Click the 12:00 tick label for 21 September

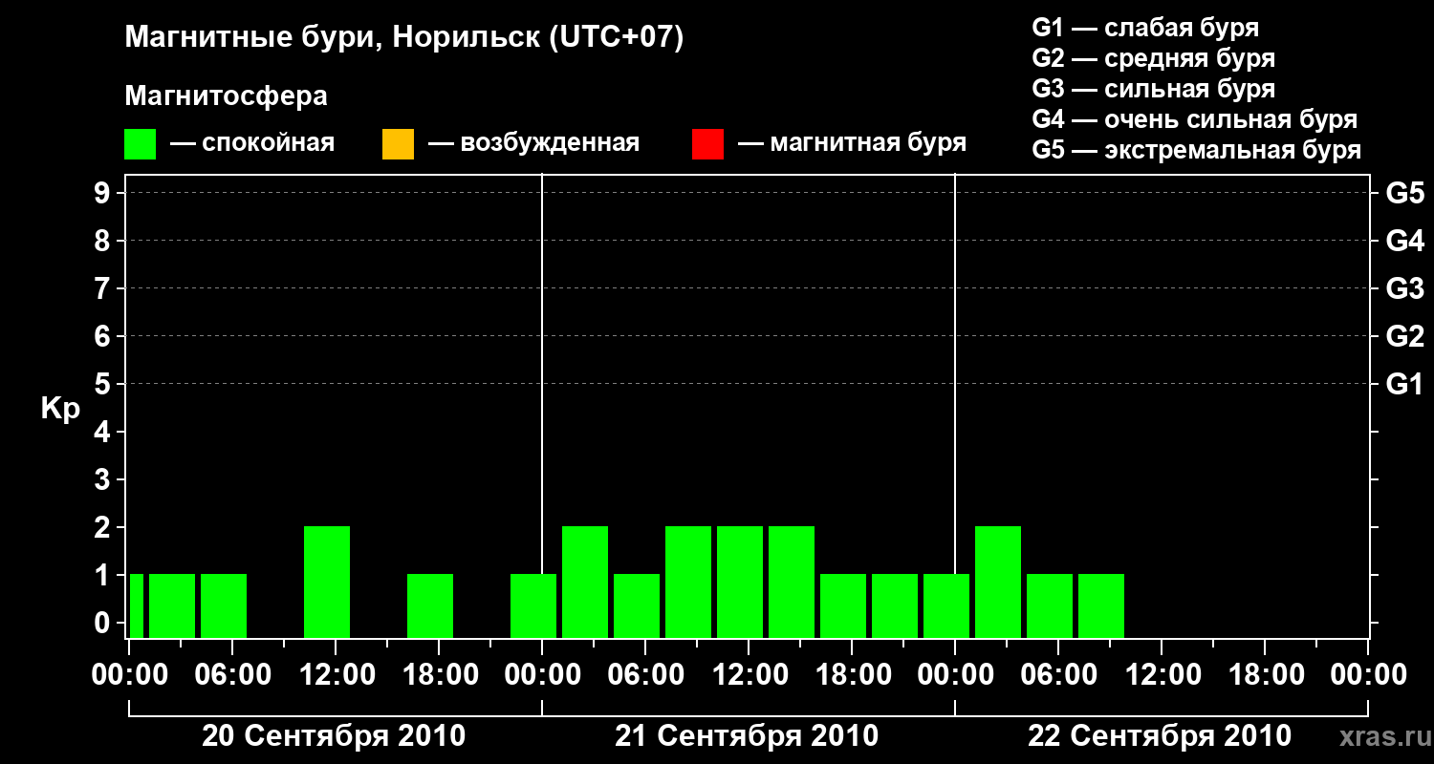749,675
